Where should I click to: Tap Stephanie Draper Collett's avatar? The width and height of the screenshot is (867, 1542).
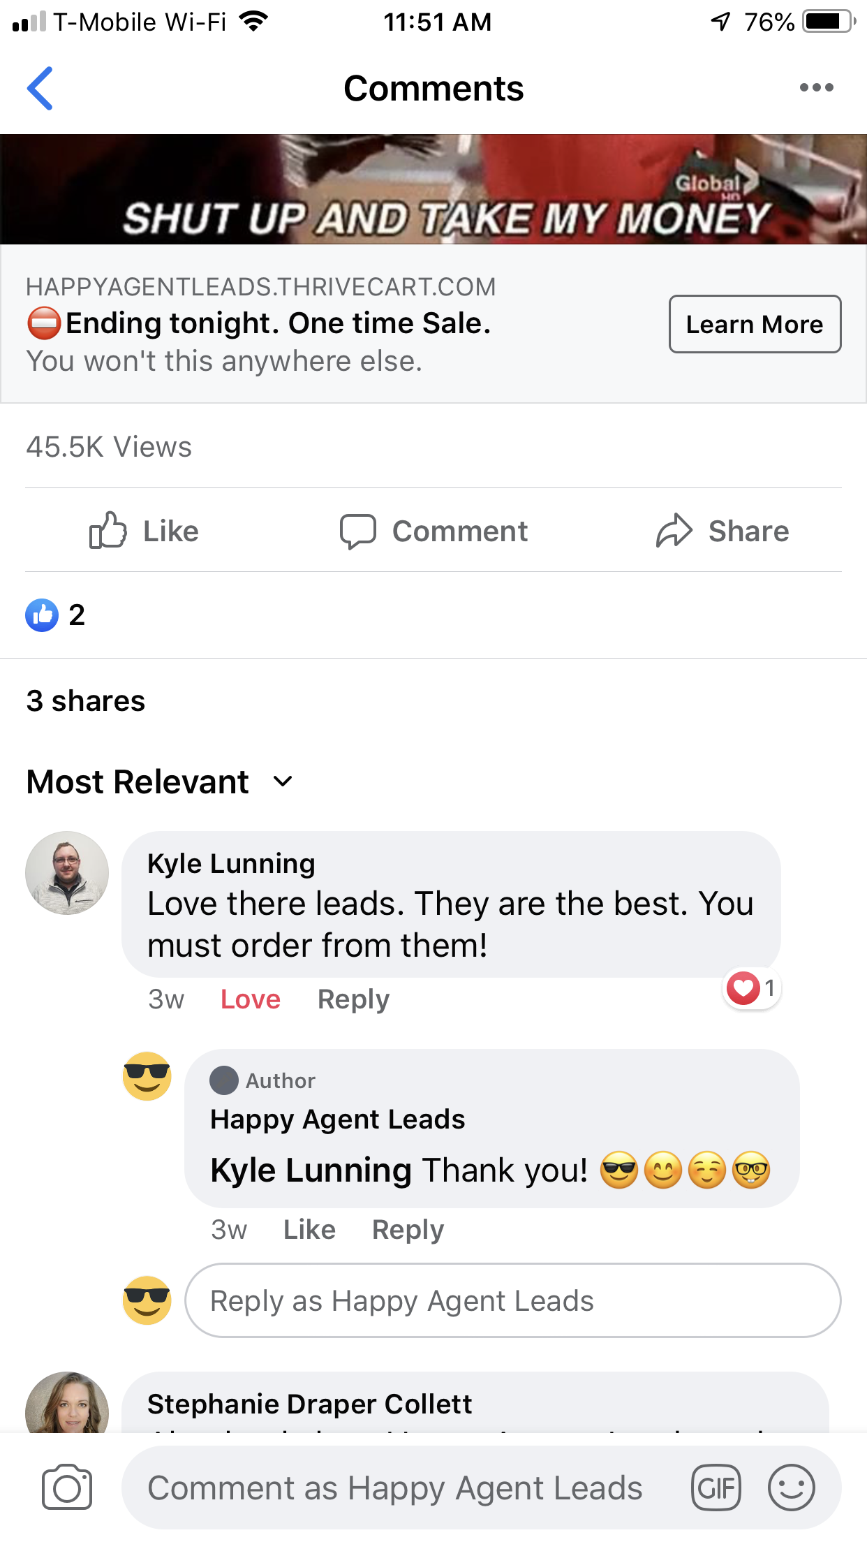[67, 1402]
